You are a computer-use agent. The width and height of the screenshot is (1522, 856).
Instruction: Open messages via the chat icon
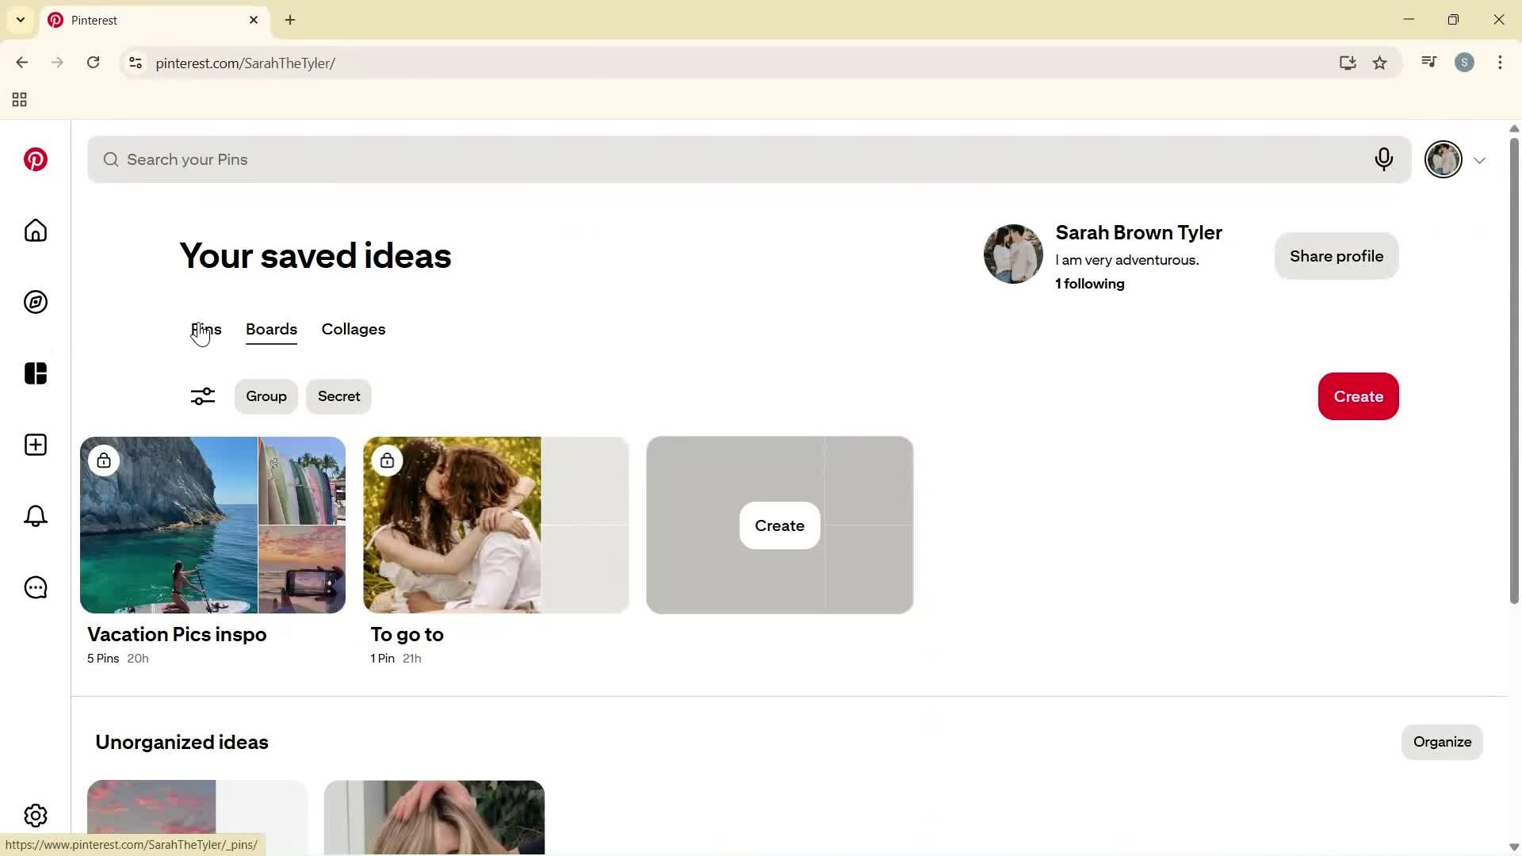click(x=36, y=587)
